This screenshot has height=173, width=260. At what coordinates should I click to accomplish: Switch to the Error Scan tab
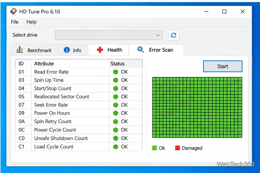[x=156, y=50]
